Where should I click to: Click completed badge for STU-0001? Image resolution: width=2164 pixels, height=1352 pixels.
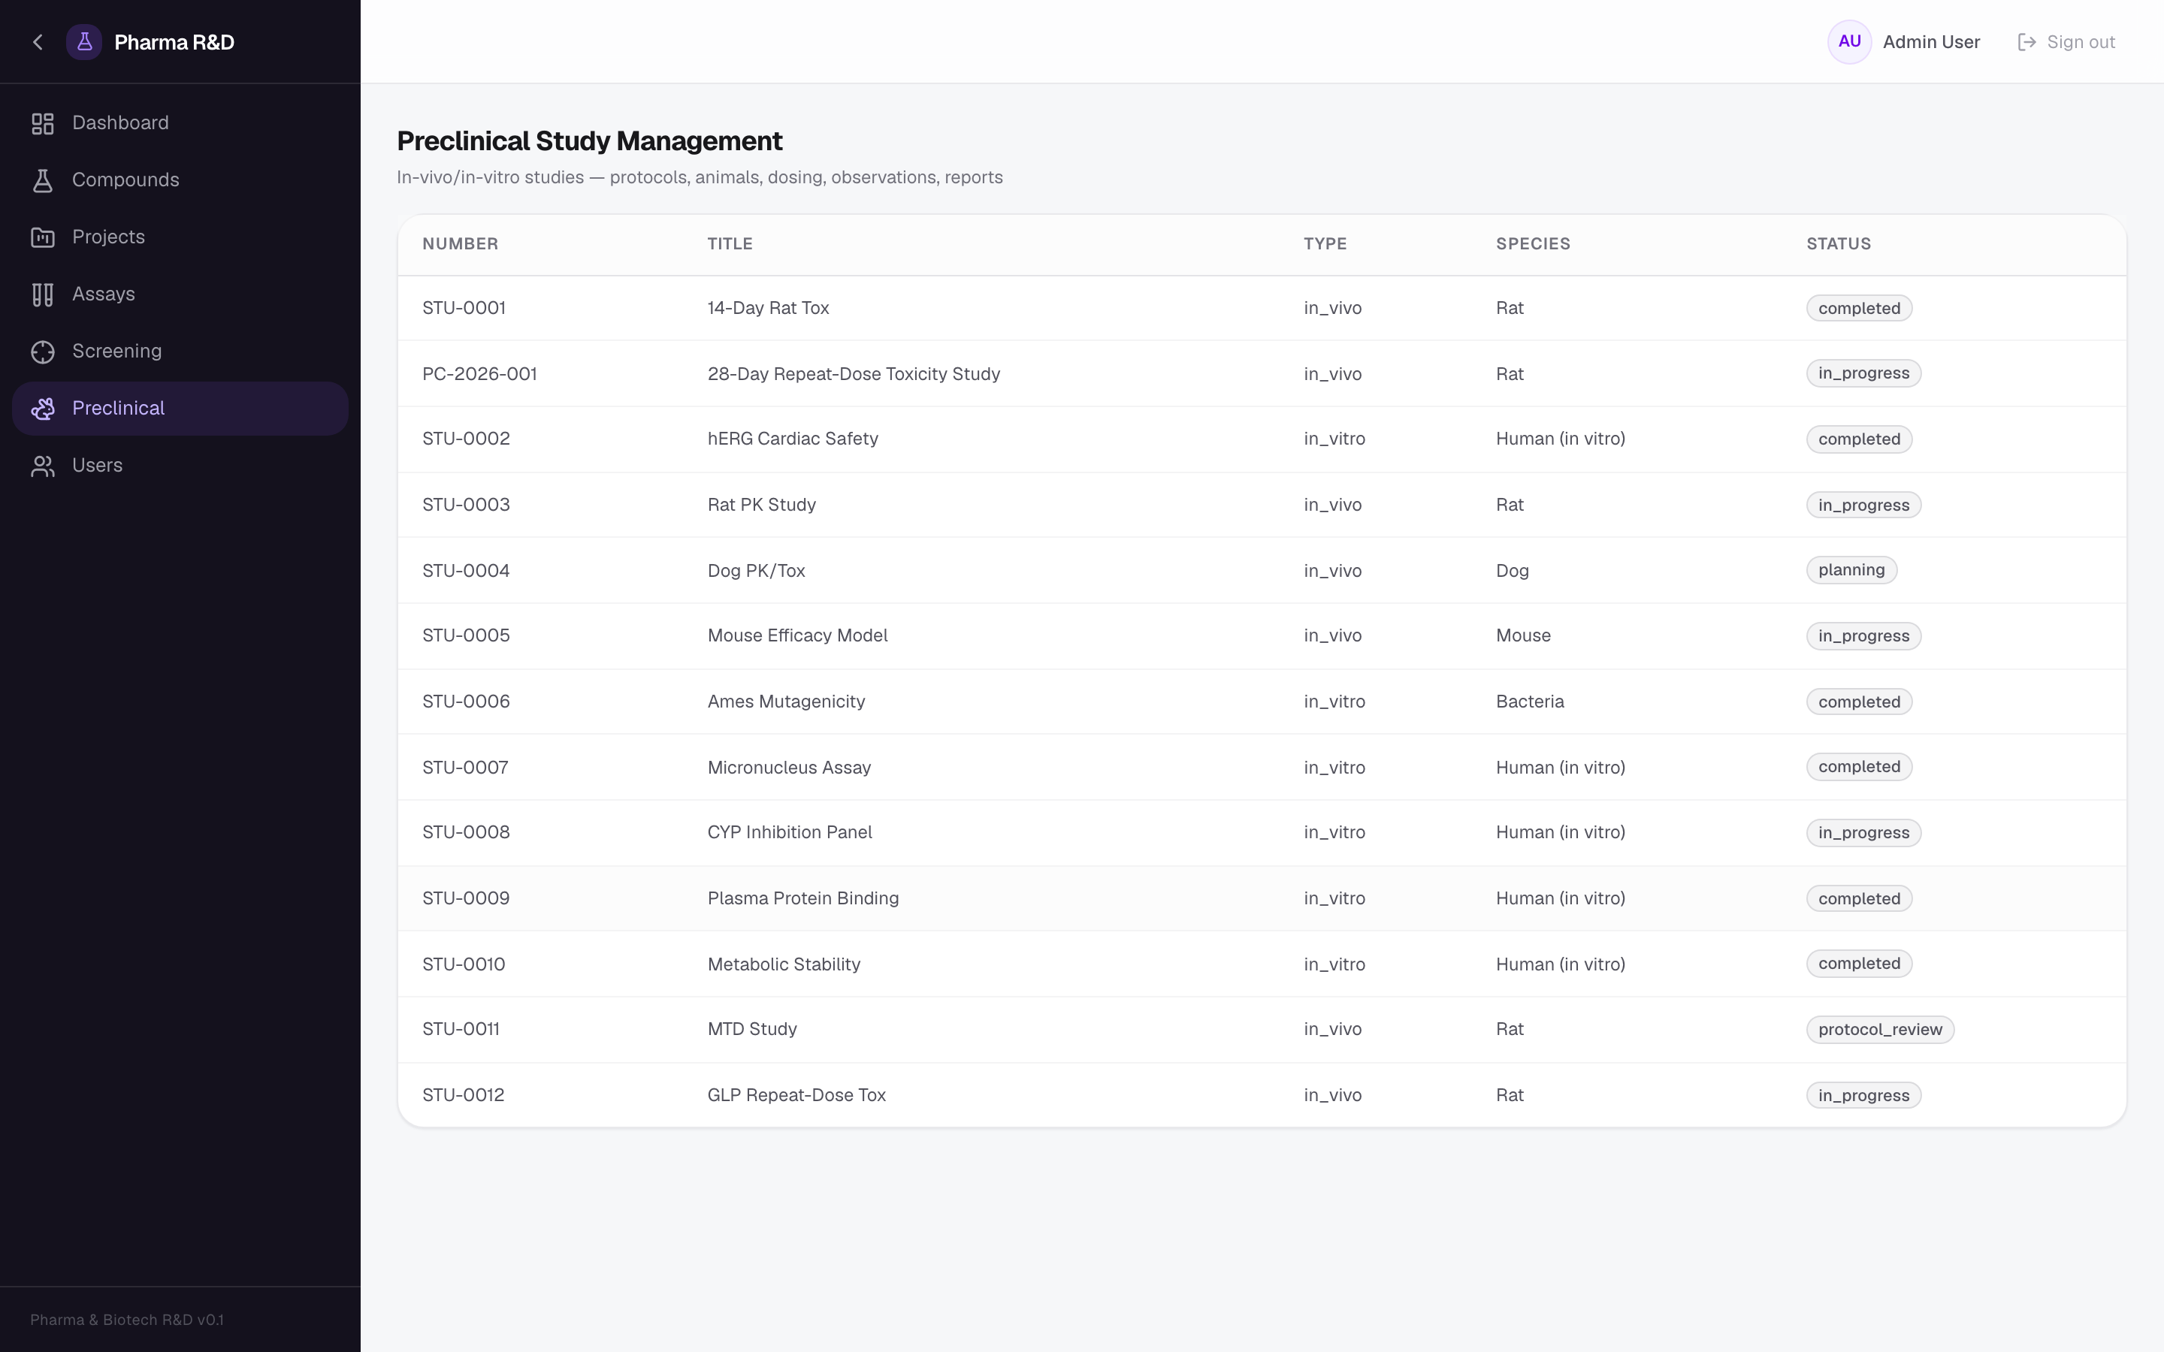tap(1859, 309)
